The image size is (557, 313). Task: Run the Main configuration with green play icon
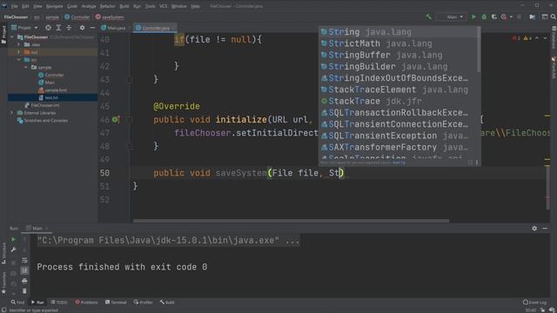(473, 17)
